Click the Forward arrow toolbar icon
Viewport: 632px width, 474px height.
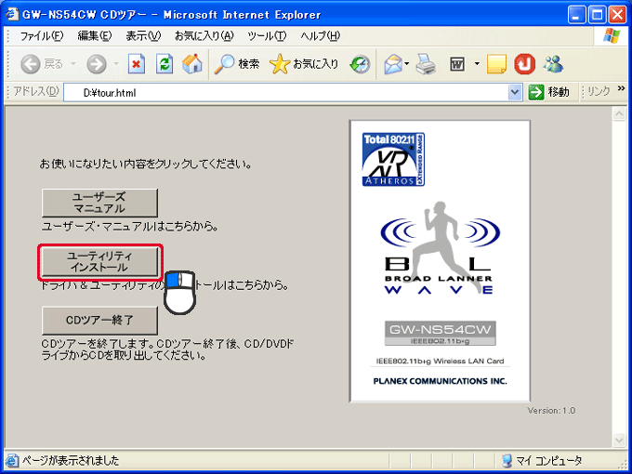[x=97, y=64]
